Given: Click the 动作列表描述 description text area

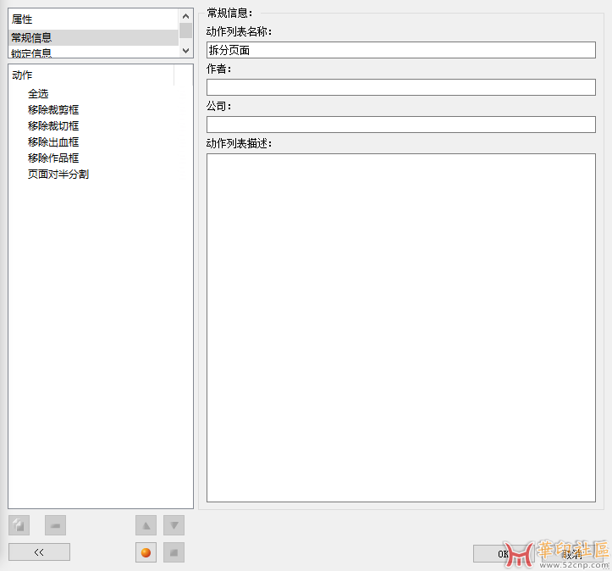Looking at the screenshot, I should pos(400,327).
